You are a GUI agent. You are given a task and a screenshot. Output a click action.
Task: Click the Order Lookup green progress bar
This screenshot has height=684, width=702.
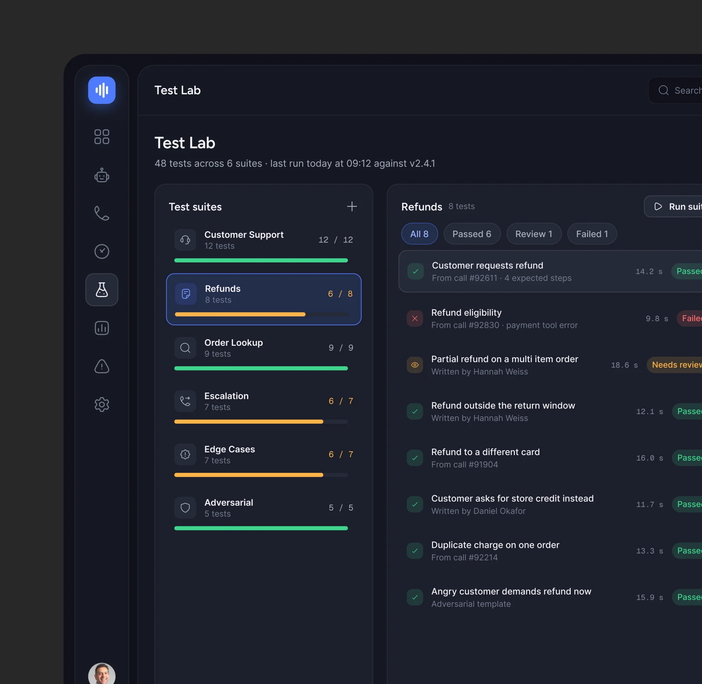(261, 368)
